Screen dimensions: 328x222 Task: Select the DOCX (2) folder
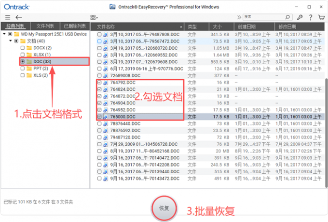42,48
